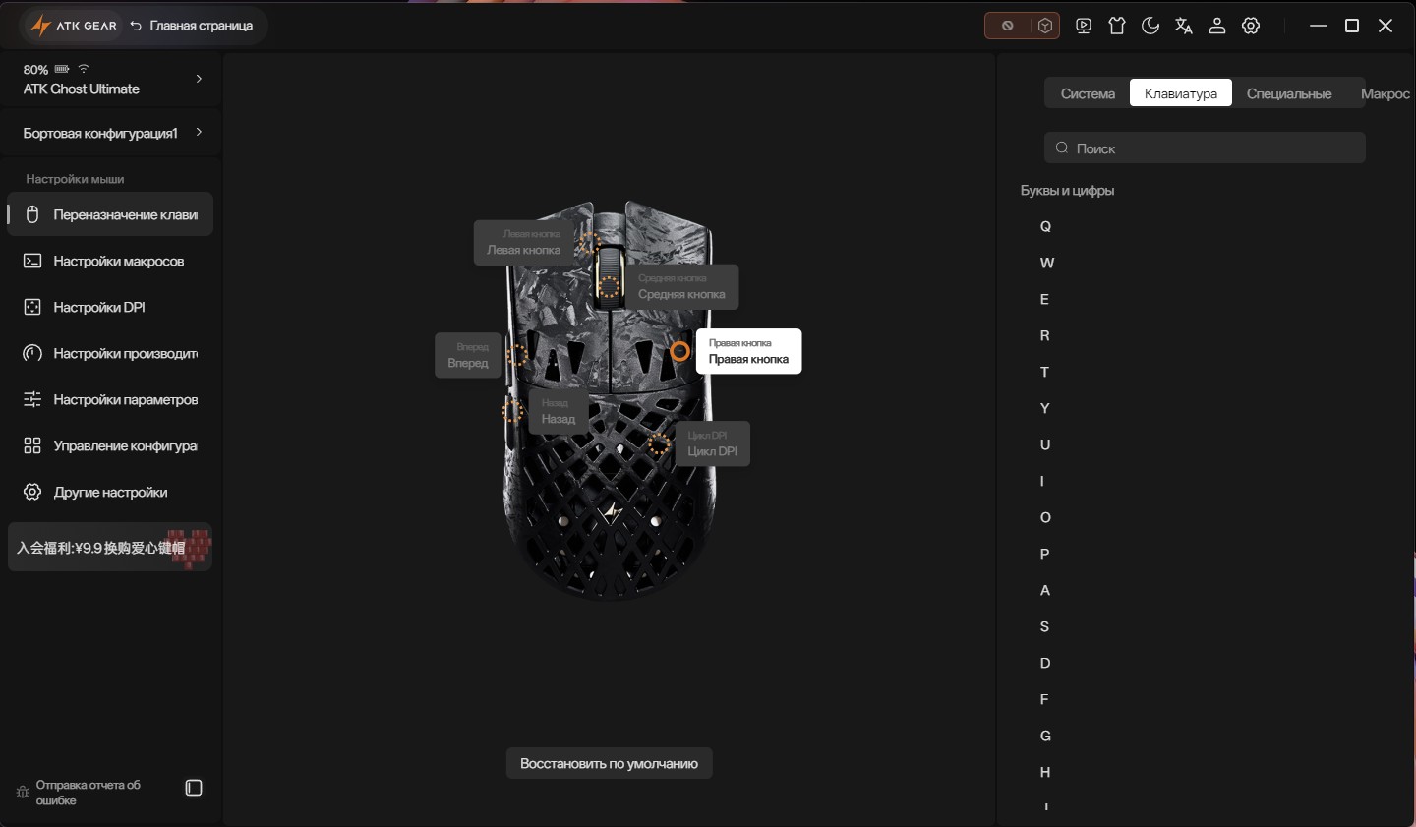Expand the ATK Ghost Ultimate device row
Screen dimensions: 1416x827
111,79
